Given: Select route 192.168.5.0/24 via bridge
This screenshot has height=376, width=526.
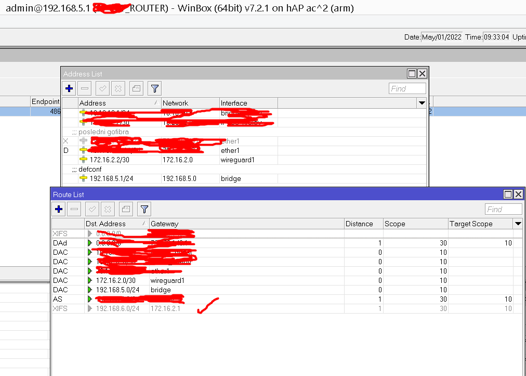Looking at the screenshot, I should click(287, 290).
